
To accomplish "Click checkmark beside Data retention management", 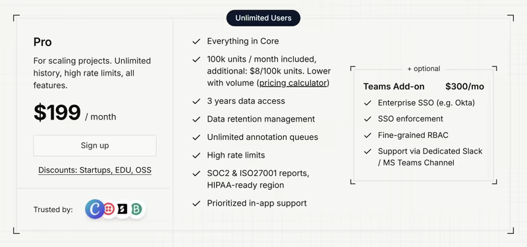I will [196, 120].
